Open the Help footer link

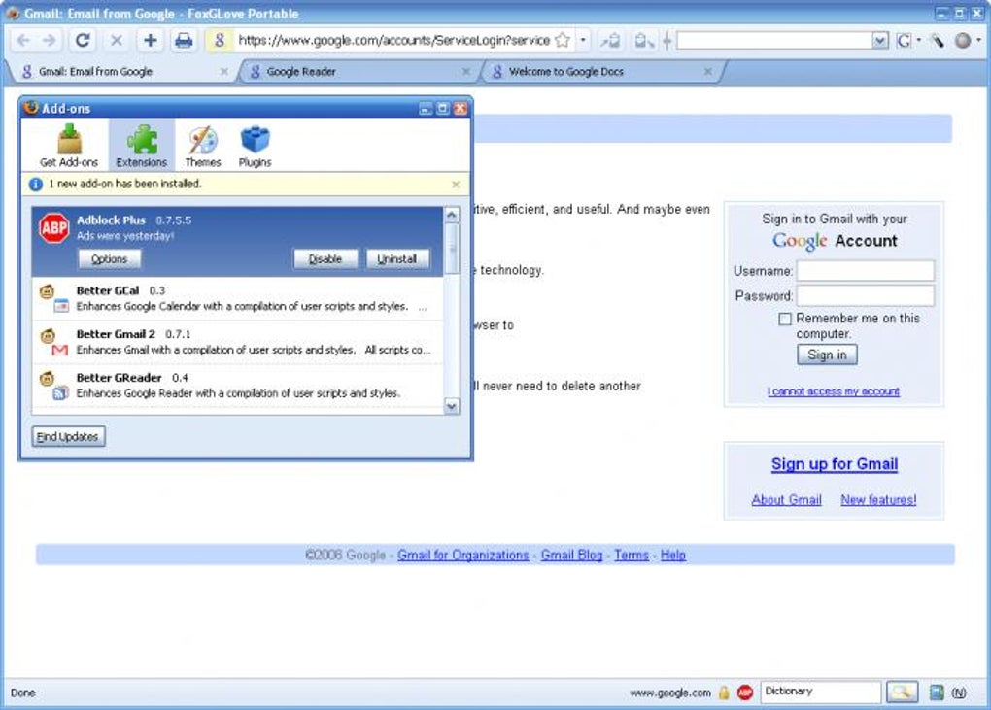673,556
